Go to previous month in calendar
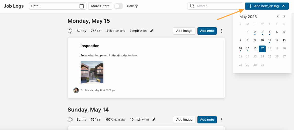 point(278,16)
